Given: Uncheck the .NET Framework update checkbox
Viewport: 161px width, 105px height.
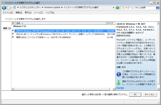Looking at the screenshot, I should (13, 30).
